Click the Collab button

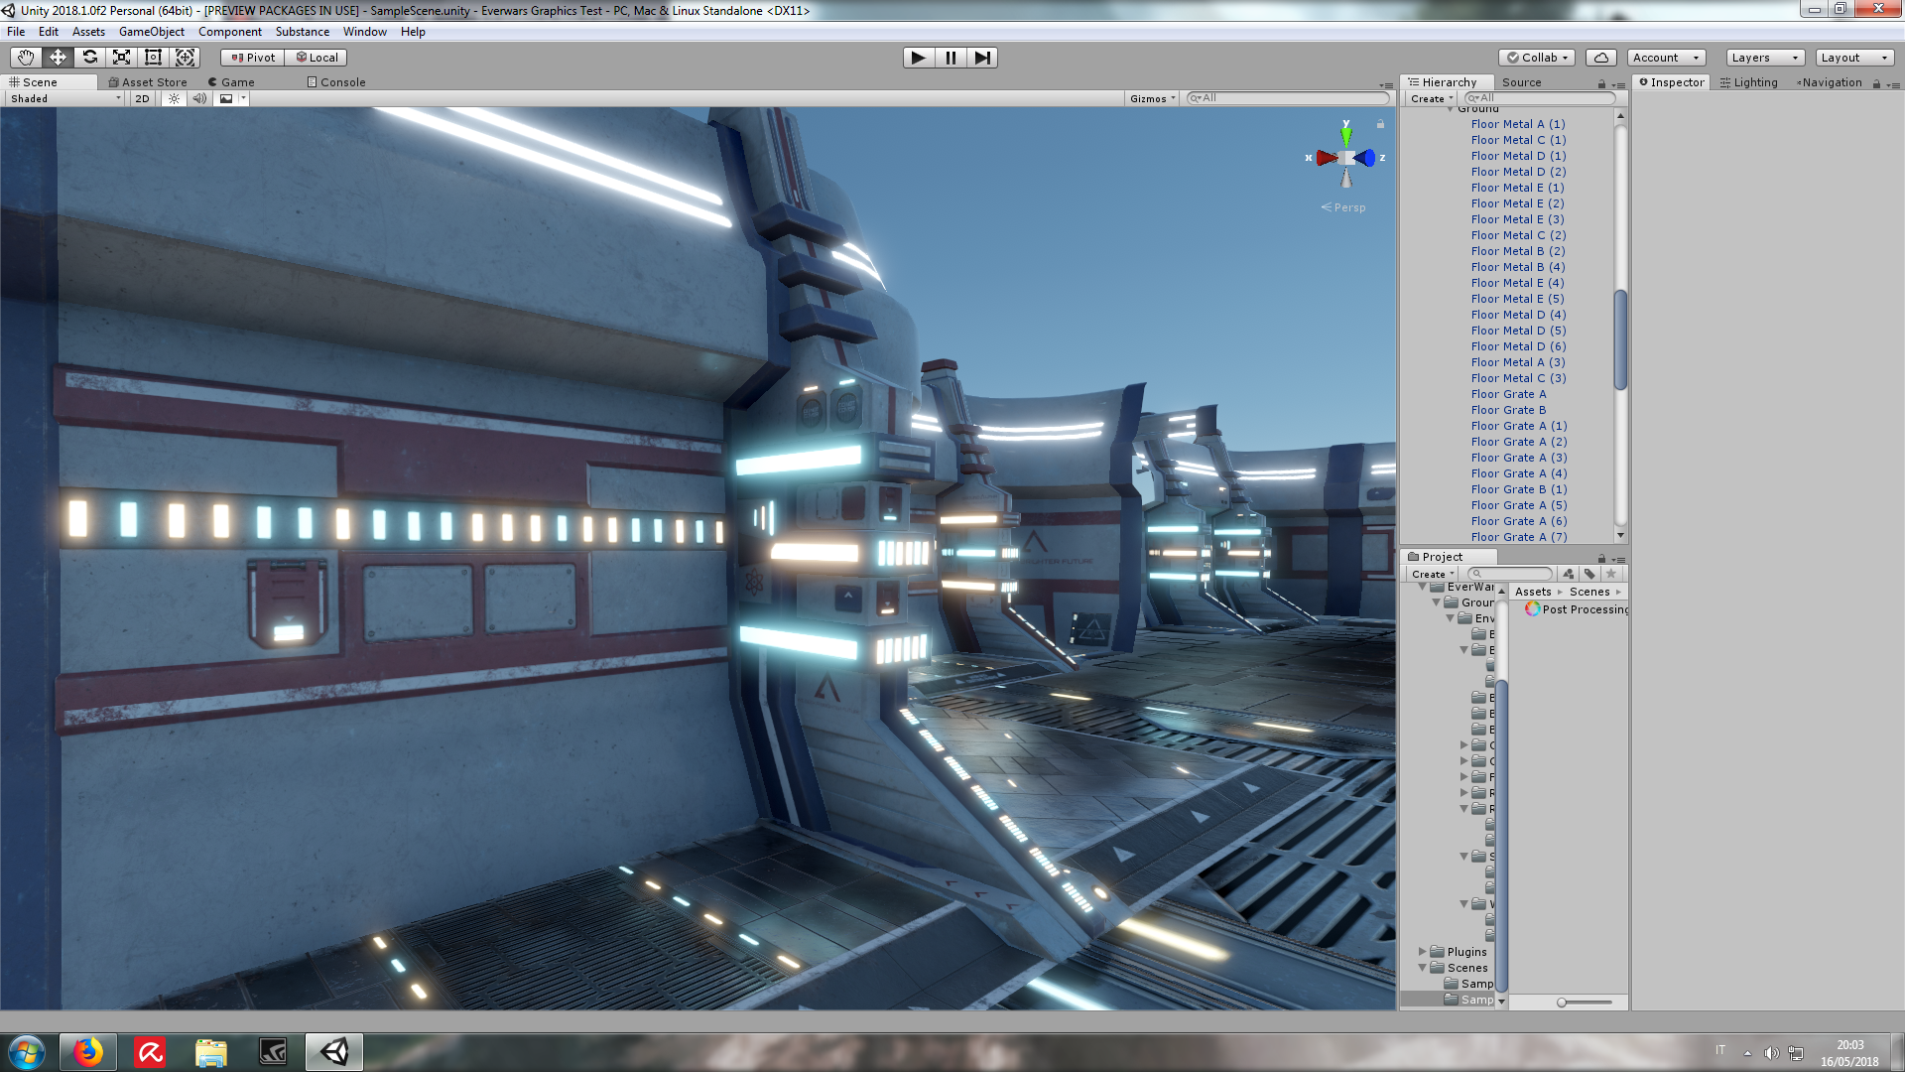click(1537, 58)
